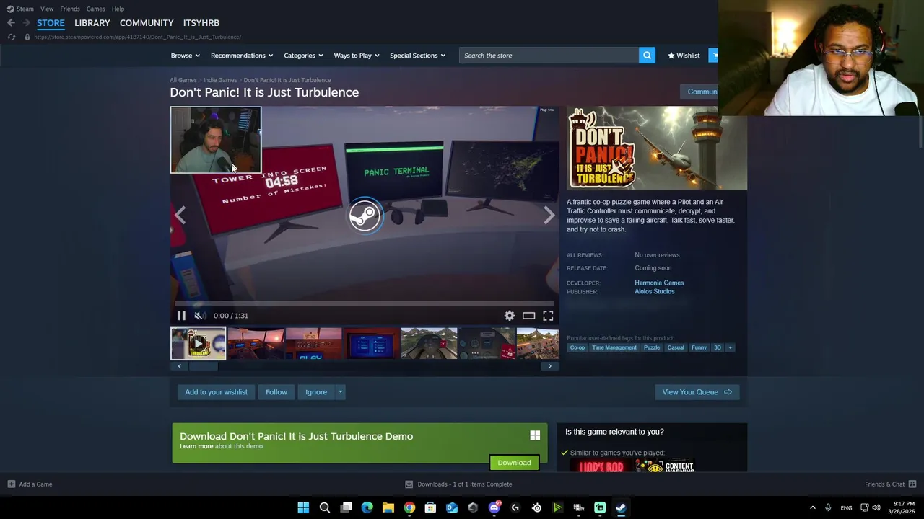
Task: Go to previous media with left arrow
Action: coord(180,215)
